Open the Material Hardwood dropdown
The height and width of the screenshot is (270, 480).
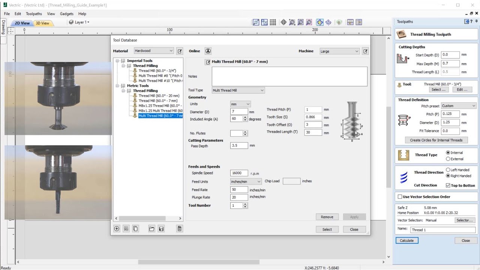tap(154, 51)
